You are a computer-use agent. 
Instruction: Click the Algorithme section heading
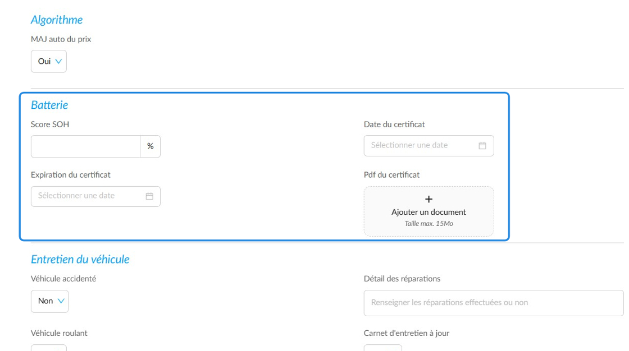pyautogui.click(x=57, y=20)
